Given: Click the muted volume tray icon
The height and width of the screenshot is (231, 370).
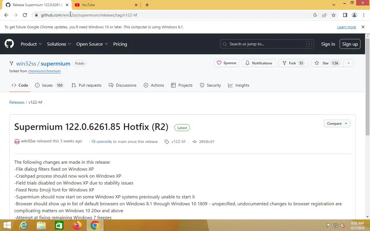Looking at the screenshot, I should [x=343, y=226].
